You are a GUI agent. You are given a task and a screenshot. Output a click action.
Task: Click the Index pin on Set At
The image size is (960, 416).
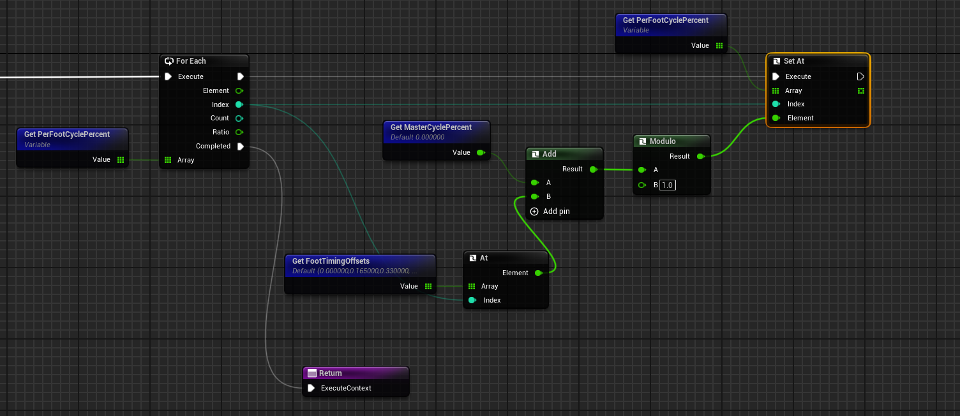click(x=776, y=104)
